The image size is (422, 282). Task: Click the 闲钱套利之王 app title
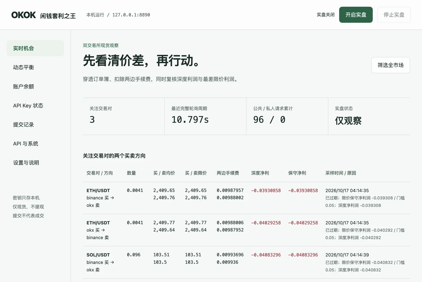coord(58,16)
